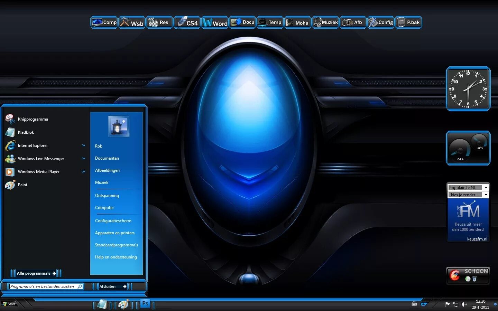Viewport: 498px width, 311px height.
Task: Switch to Kladblok on the taskbar
Action: [102, 304]
